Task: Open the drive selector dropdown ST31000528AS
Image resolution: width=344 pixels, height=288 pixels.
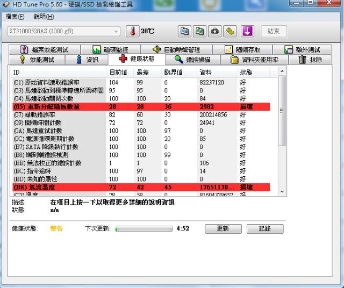Action: click(63, 31)
